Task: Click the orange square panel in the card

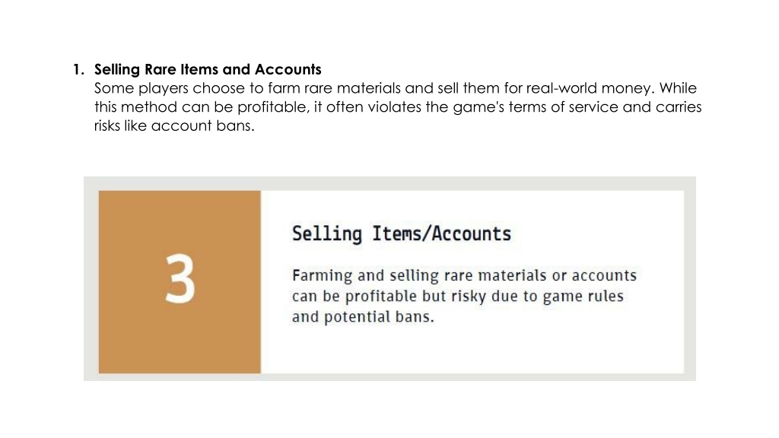Action: click(180, 281)
